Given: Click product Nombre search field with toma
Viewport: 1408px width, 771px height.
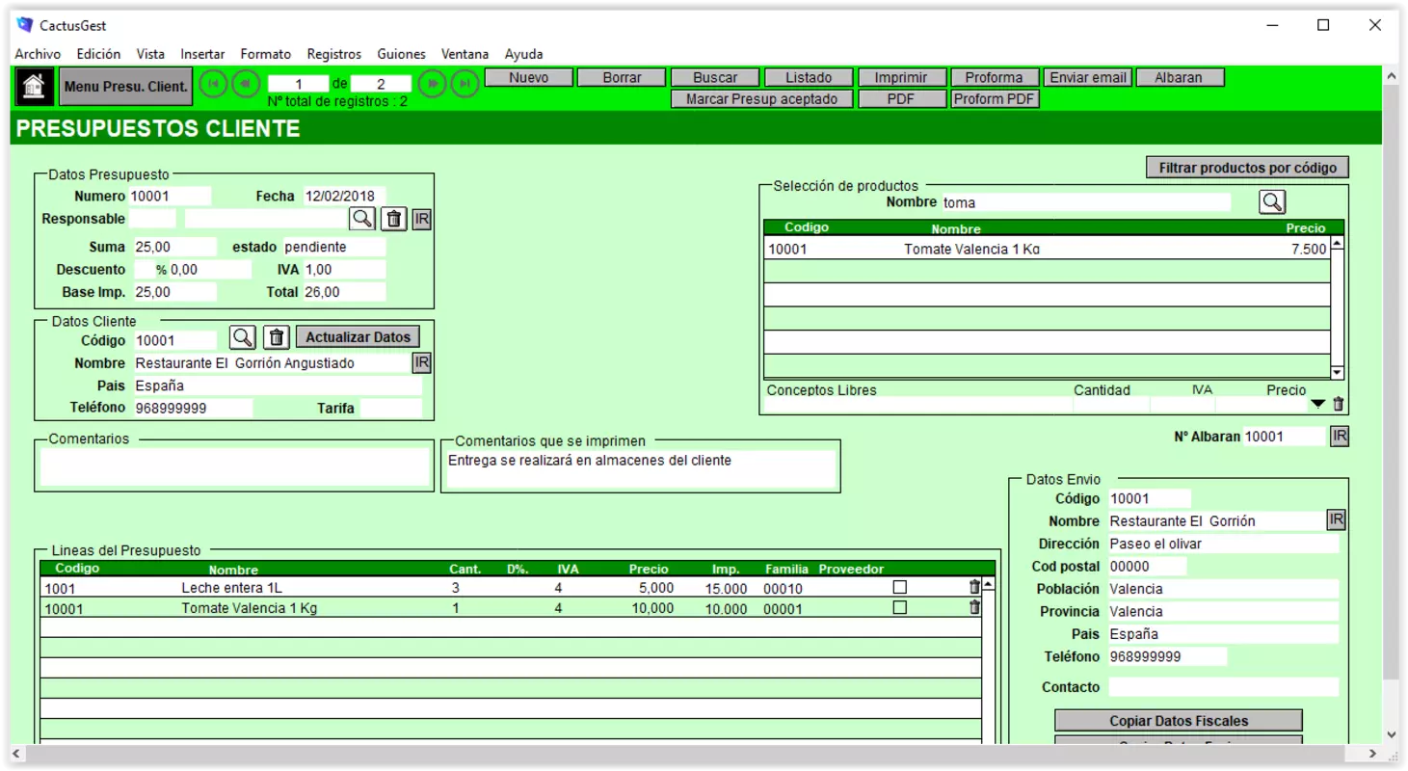Looking at the screenshot, I should (x=1085, y=202).
